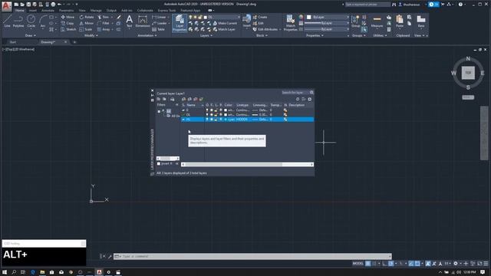491x276 pixels.
Task: Click the Rotate tool
Action: [x=87, y=17]
